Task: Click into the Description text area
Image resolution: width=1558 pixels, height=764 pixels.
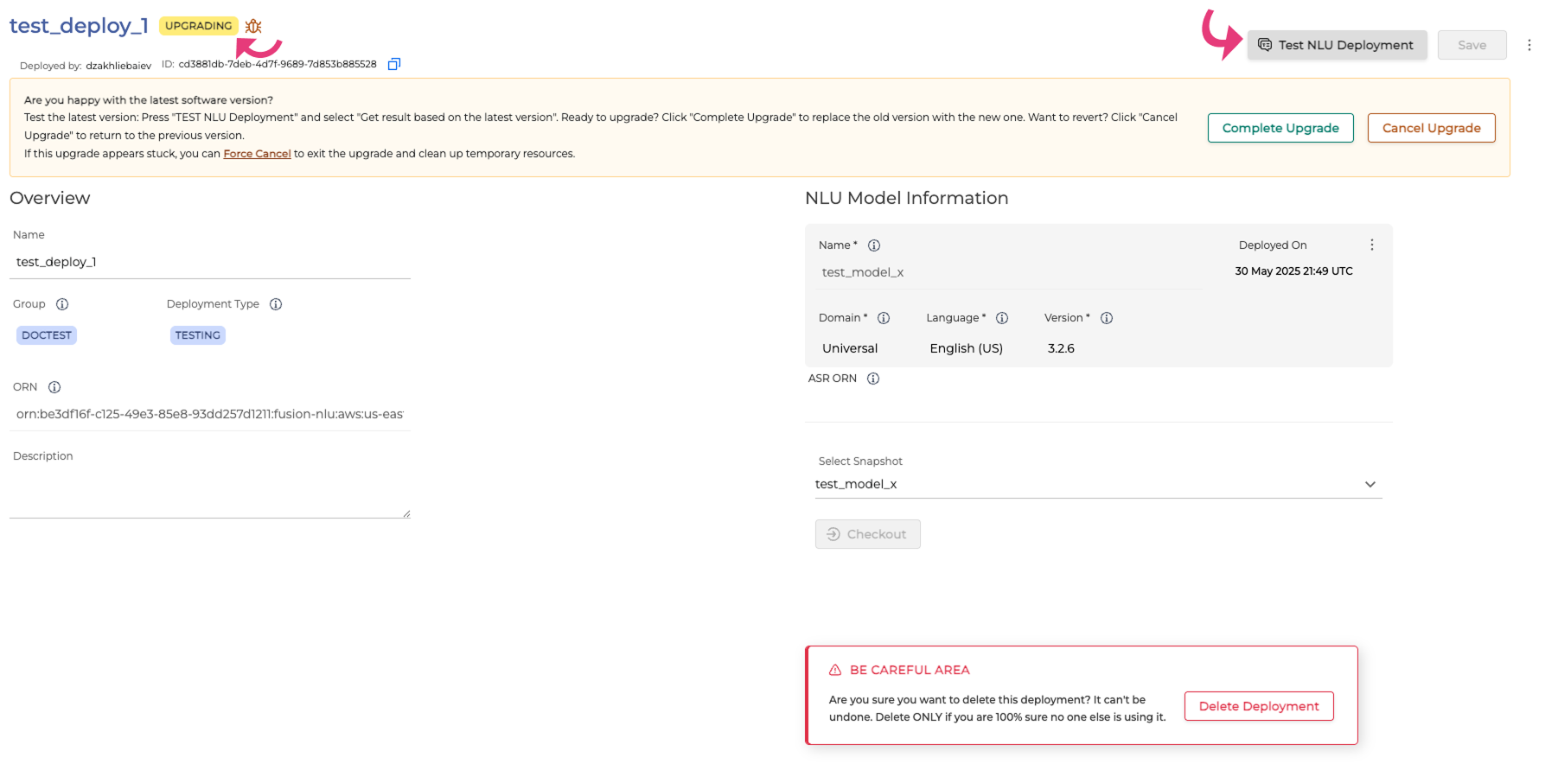Action: (x=209, y=493)
